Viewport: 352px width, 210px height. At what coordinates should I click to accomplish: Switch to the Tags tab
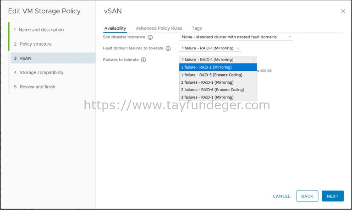coord(197,28)
